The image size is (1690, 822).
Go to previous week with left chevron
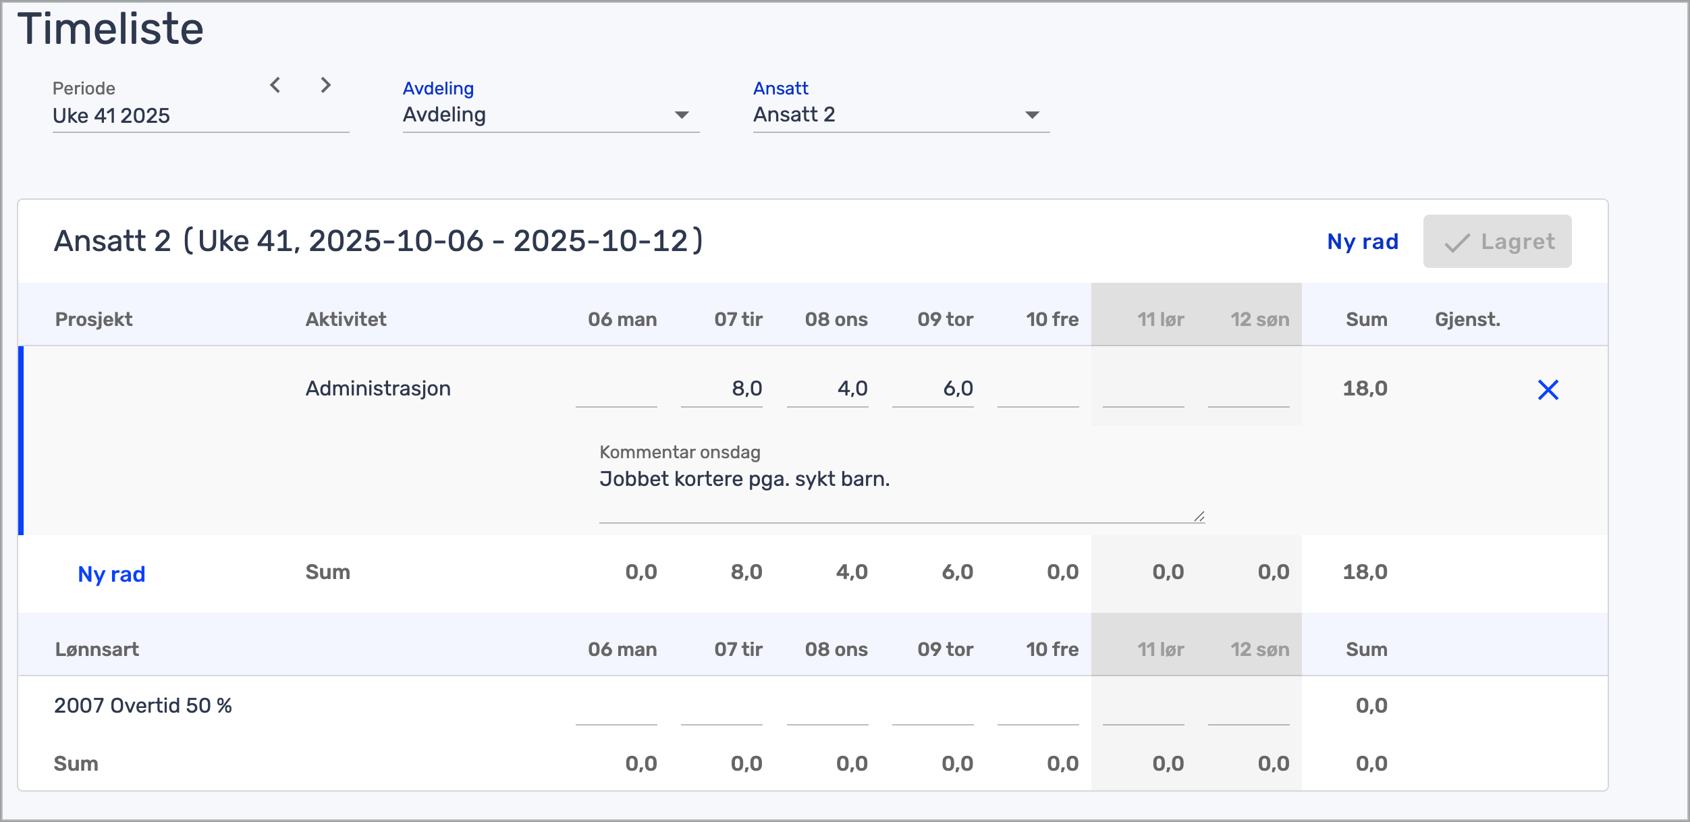(x=275, y=85)
